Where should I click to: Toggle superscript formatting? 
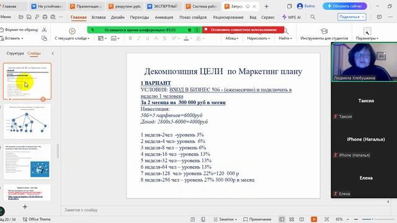coord(174,38)
